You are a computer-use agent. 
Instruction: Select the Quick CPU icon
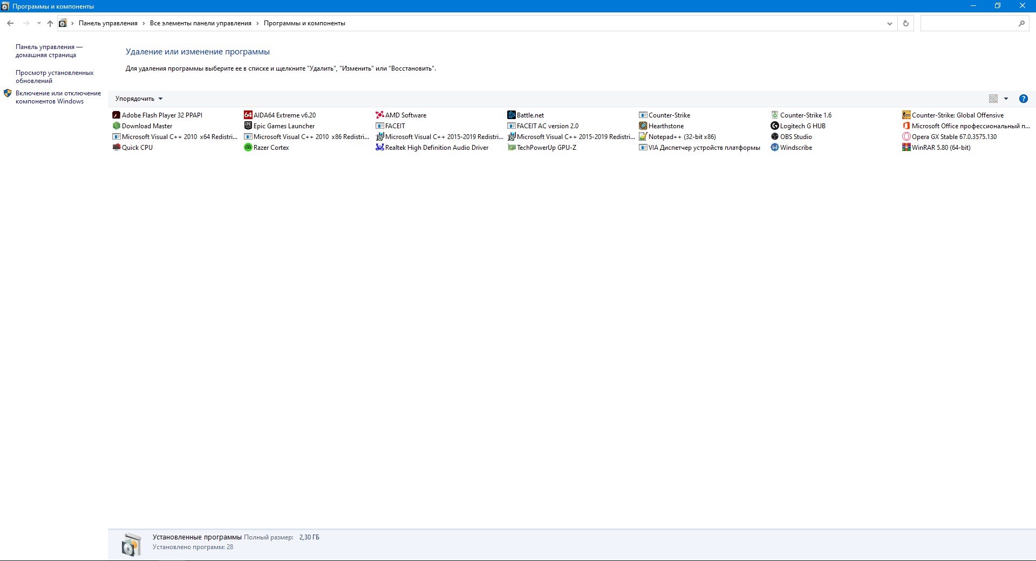pos(116,147)
